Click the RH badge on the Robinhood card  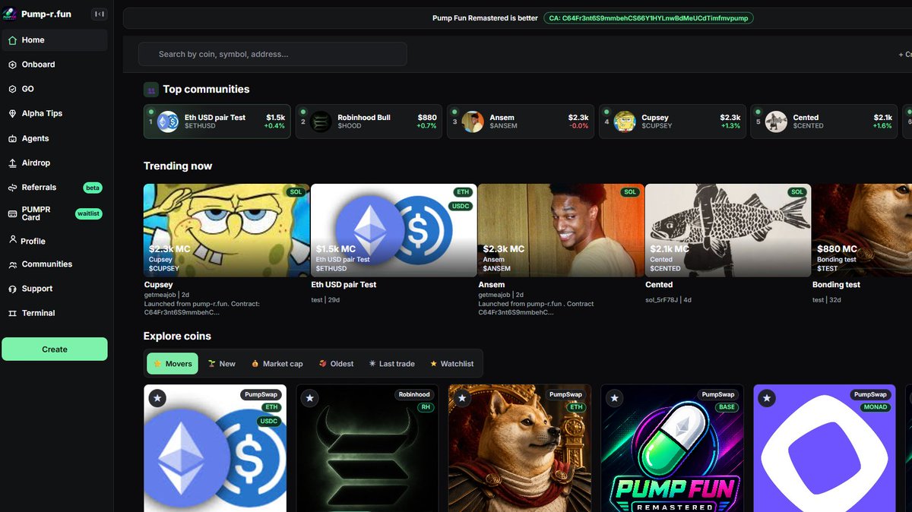tap(426, 407)
